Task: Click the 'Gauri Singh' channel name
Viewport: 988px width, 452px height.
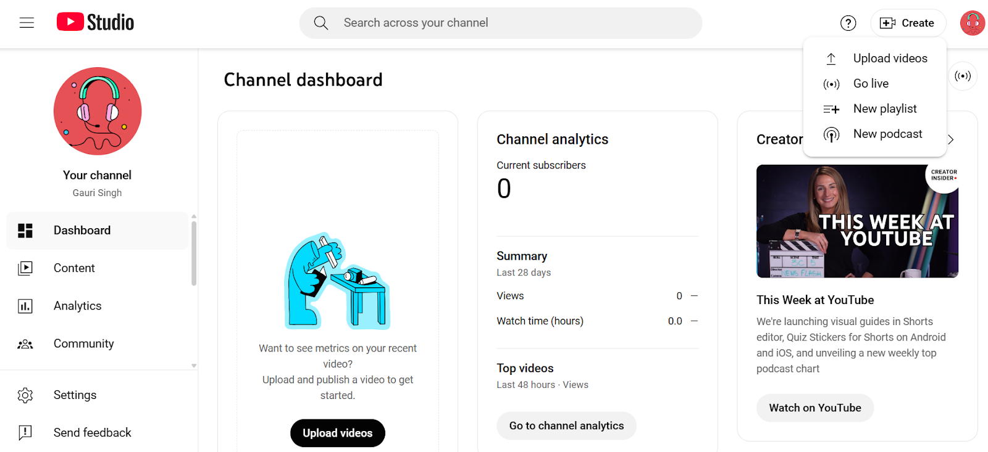Action: point(97,193)
